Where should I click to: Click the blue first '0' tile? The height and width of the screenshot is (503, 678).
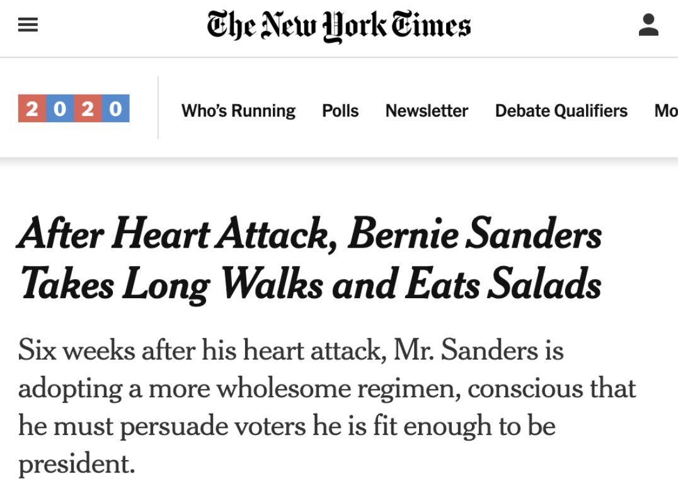[60, 108]
